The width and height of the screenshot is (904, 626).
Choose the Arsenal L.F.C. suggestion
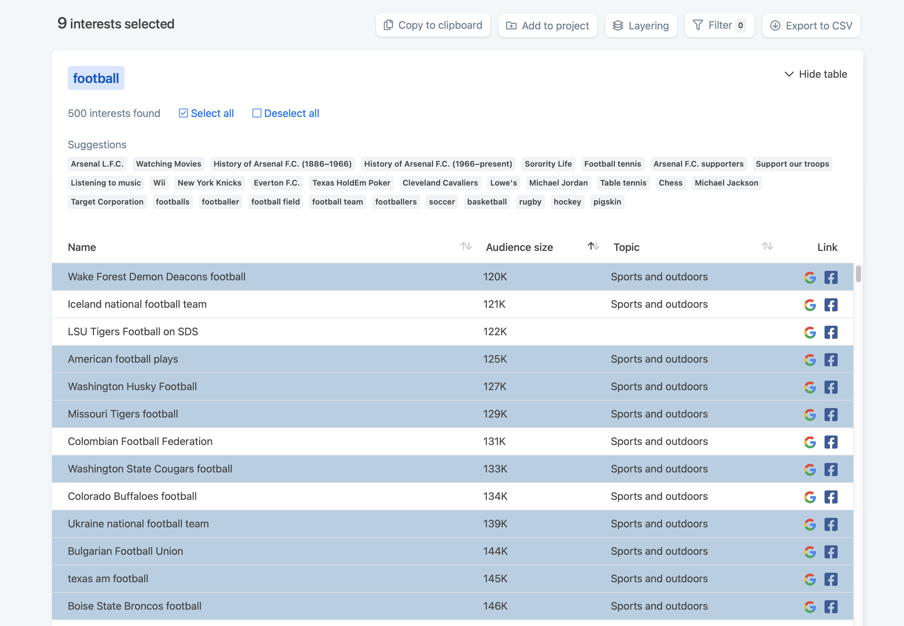(x=97, y=164)
